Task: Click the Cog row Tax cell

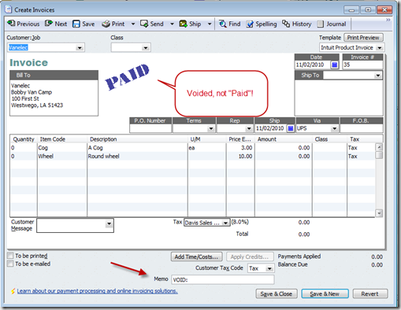Action: point(360,148)
